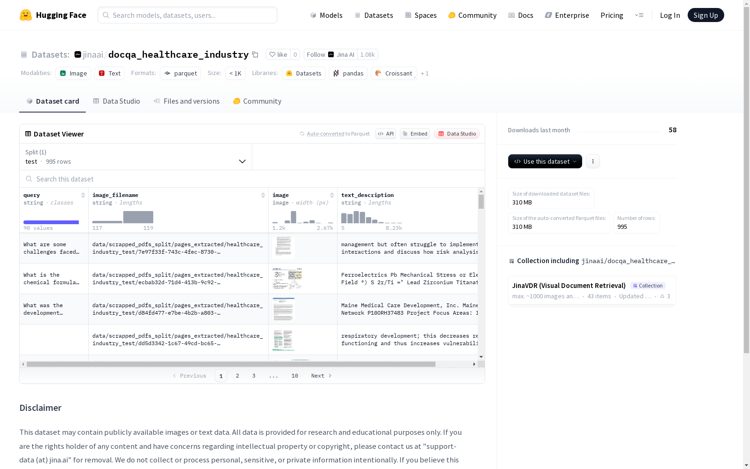Click the follower count 1.08k
Viewport: 750px width, 469px height.
[x=367, y=54]
